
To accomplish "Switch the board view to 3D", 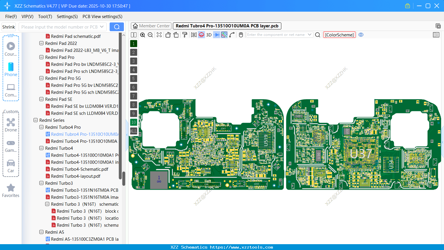I will point(208,35).
